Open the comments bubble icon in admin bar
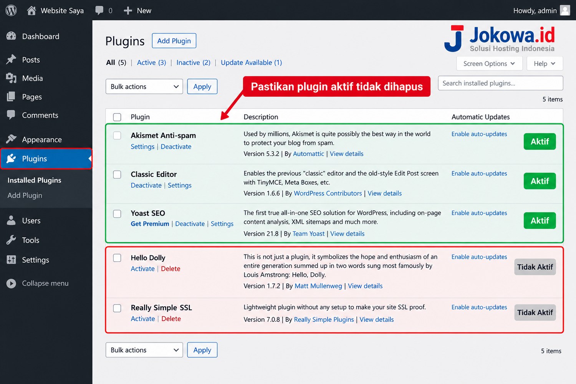The width and height of the screenshot is (576, 384). click(99, 10)
